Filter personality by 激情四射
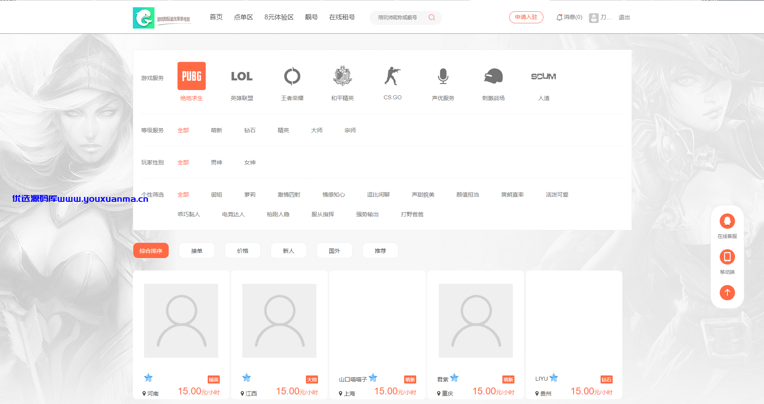Viewport: 764px width, 404px height. point(289,195)
